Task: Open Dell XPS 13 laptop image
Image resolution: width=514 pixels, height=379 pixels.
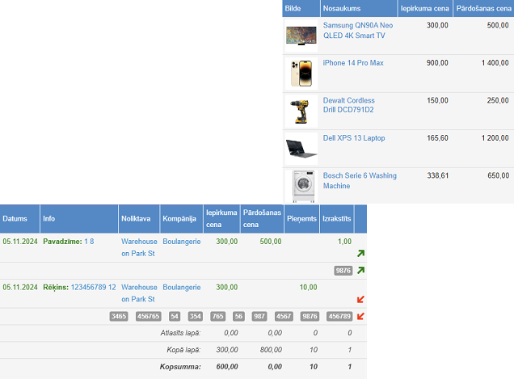Action: coord(301,149)
